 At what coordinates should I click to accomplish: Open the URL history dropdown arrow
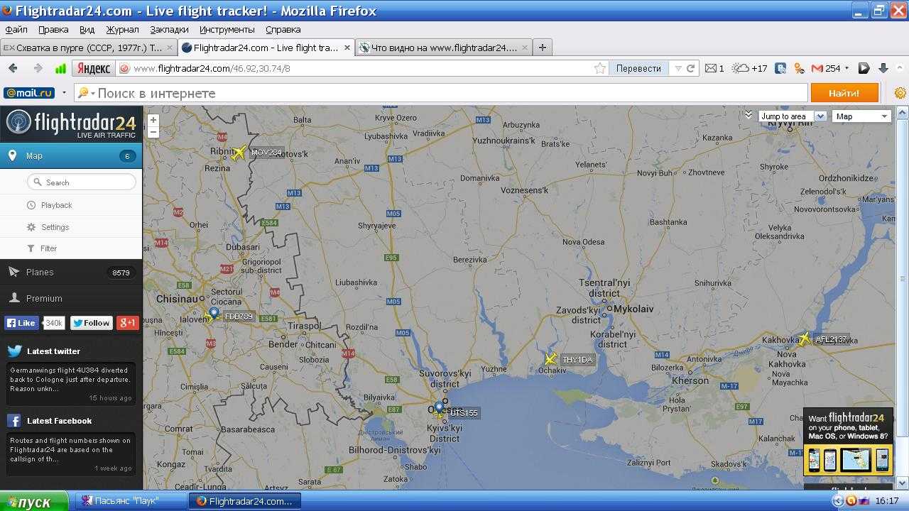click(678, 69)
